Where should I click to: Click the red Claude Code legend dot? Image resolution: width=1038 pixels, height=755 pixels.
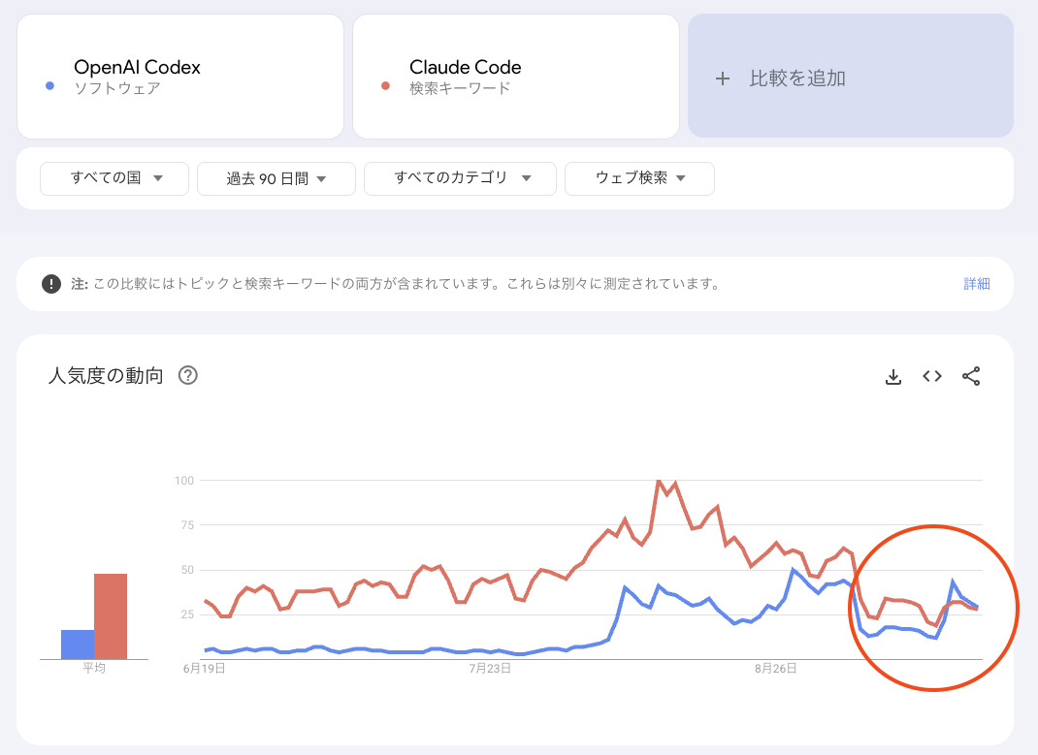click(384, 86)
